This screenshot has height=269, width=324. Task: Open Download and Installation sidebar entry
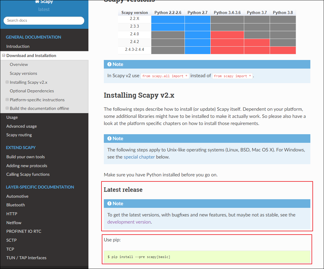(x=31, y=56)
